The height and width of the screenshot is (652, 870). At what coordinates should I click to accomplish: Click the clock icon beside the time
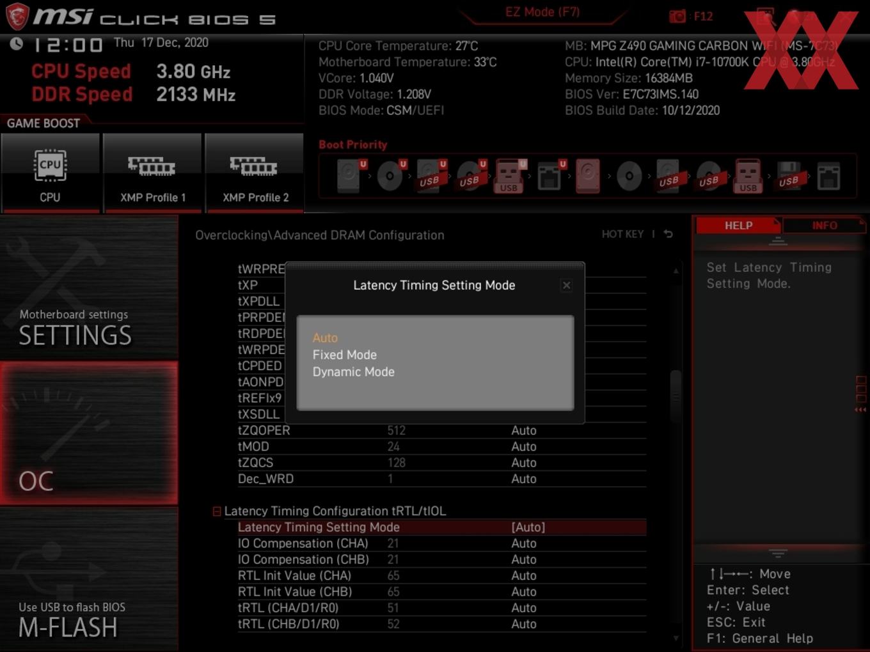point(17,43)
